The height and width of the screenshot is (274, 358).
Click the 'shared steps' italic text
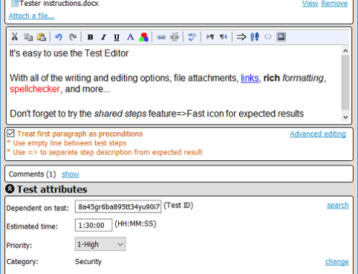(120, 114)
